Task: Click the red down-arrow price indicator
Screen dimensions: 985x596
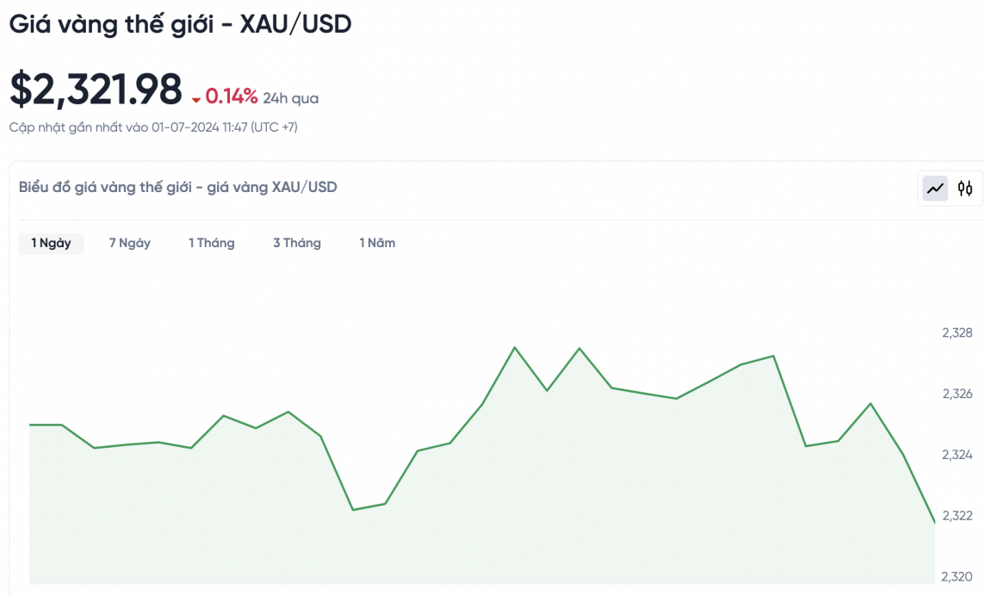Action: [196, 100]
